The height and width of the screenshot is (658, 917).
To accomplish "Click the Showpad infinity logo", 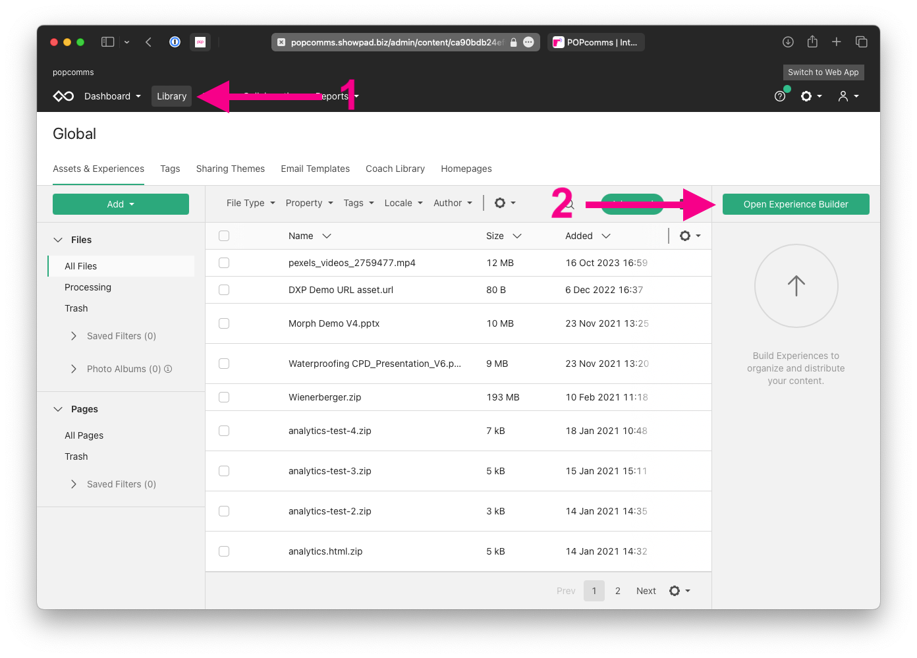I will (63, 96).
